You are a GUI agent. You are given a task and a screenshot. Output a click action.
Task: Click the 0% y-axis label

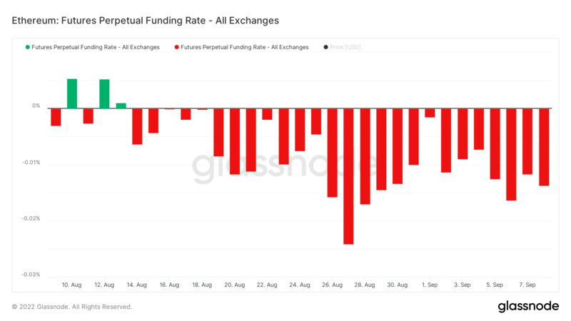click(x=36, y=106)
